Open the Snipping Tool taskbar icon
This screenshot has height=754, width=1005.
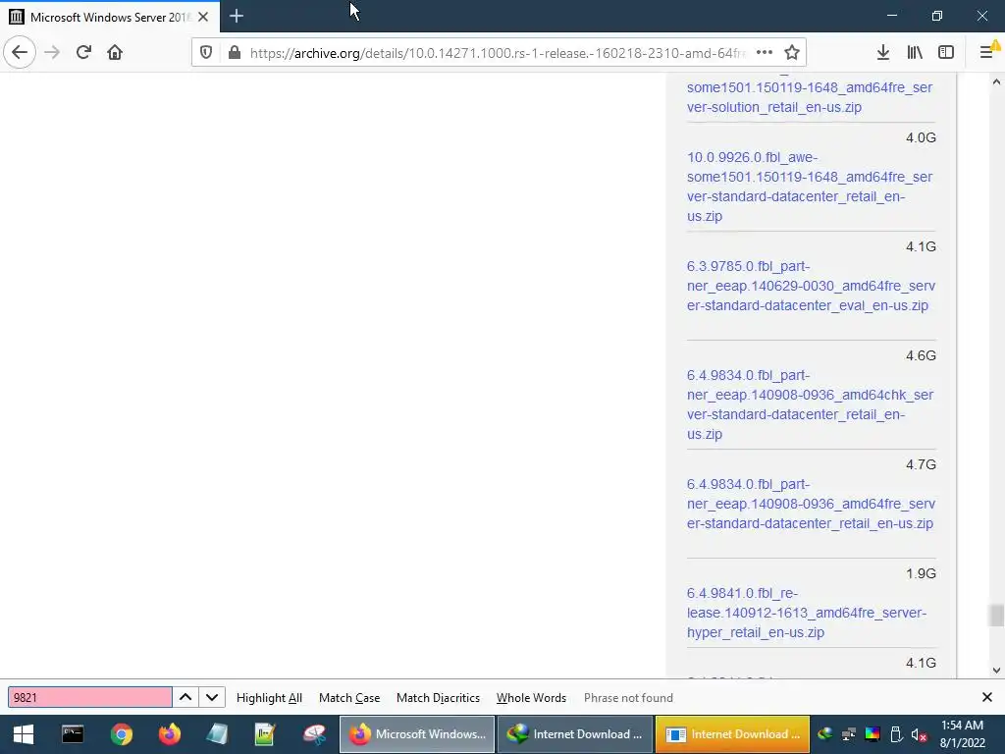(x=315, y=734)
